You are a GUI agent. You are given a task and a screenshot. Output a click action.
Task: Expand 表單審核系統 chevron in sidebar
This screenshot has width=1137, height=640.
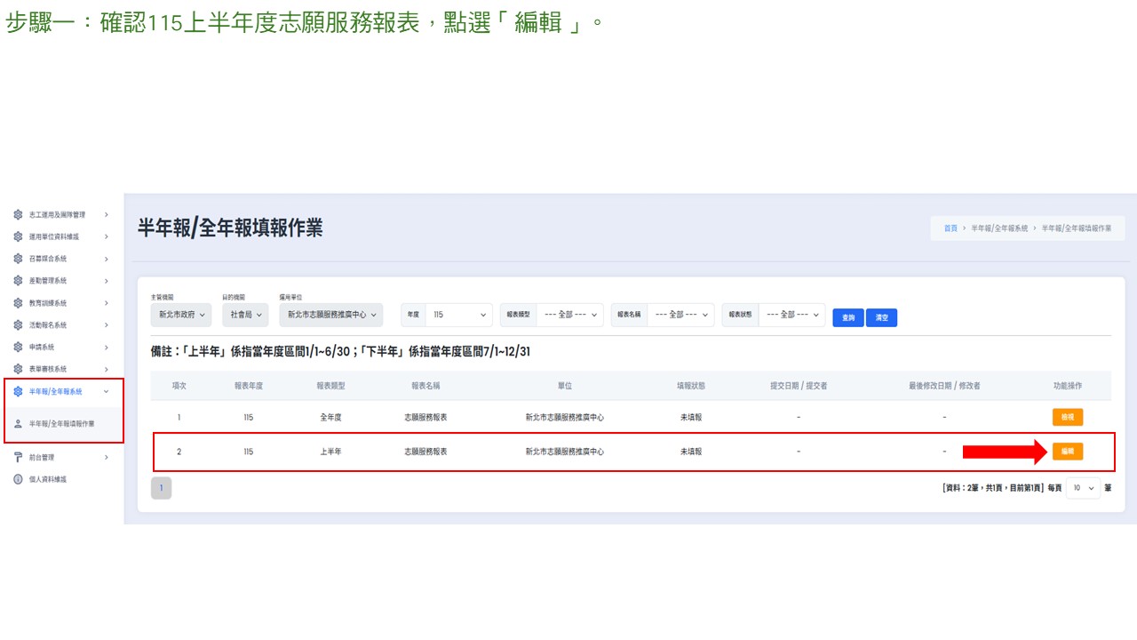(107, 369)
